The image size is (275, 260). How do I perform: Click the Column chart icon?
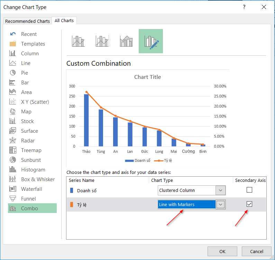tap(13, 53)
